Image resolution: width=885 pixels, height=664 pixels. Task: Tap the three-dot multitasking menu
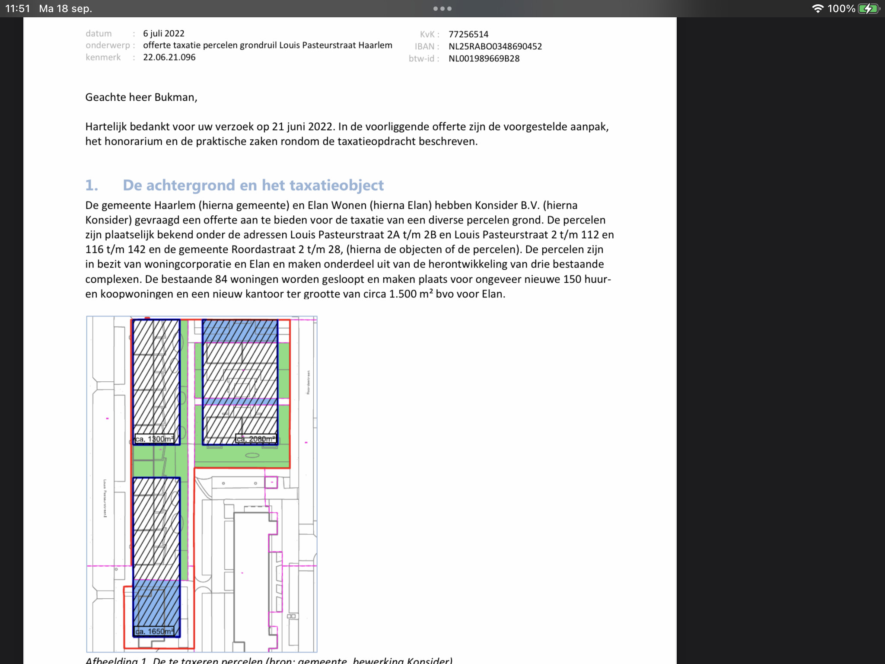[442, 9]
